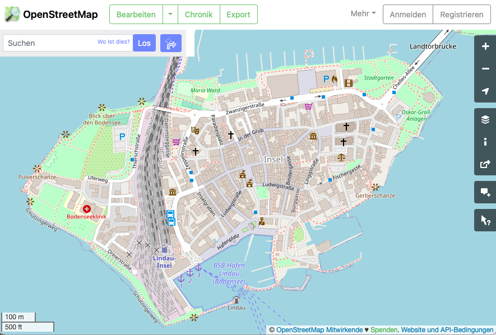Click the Bearbeiten edit button

point(136,15)
